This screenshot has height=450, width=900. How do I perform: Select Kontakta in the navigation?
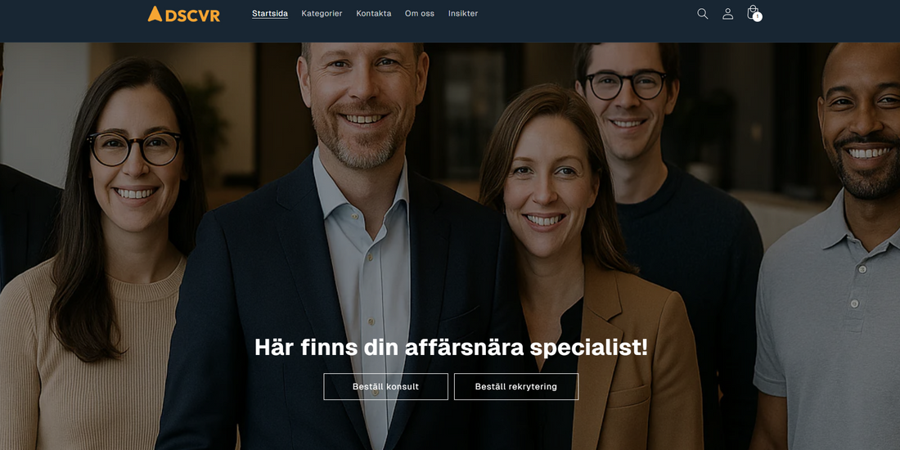point(374,13)
